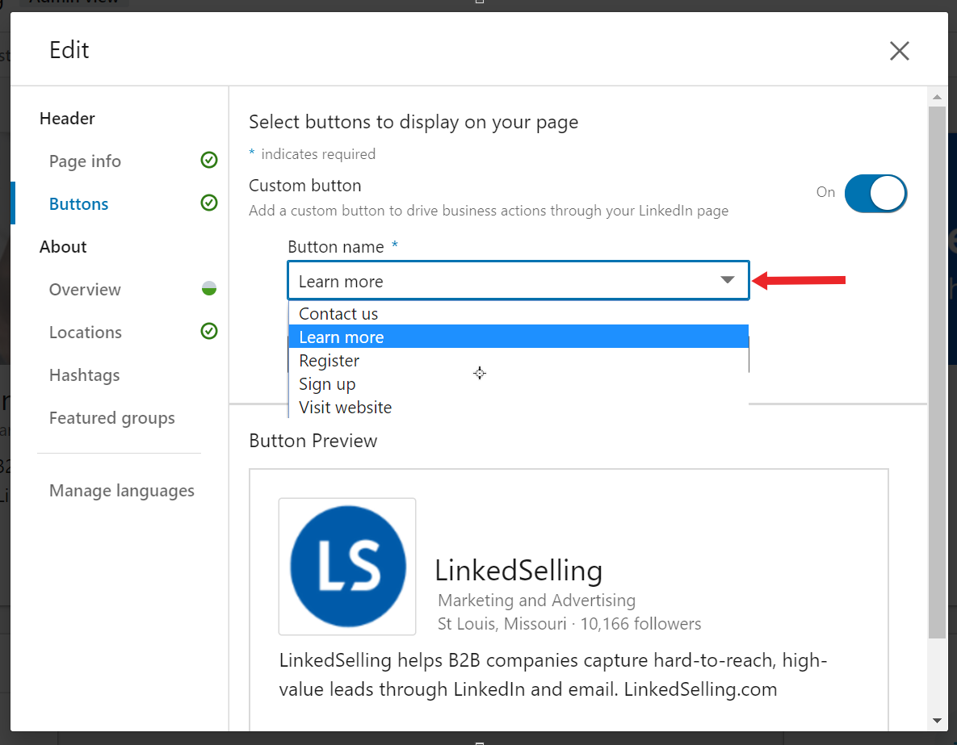Click half-filled status icon beside Overview
The height and width of the screenshot is (745, 957).
click(209, 288)
